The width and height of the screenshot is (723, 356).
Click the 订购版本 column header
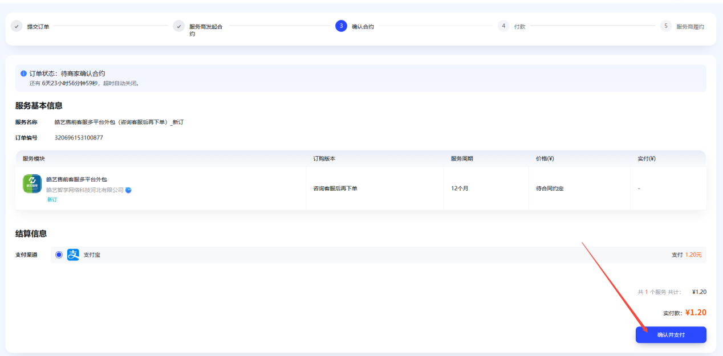tap(324, 158)
